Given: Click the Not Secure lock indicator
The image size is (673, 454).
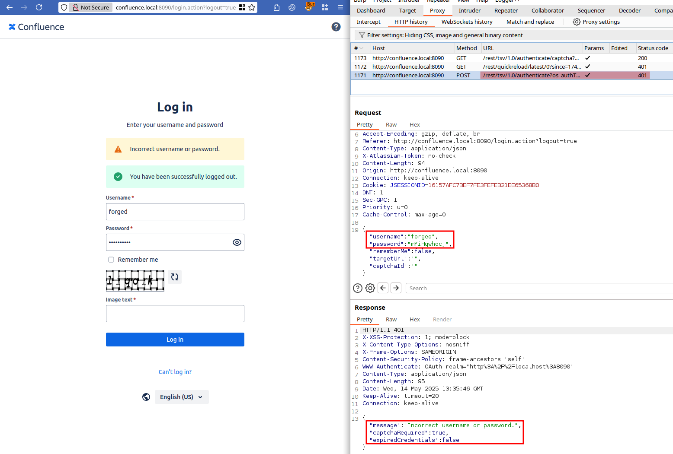Looking at the screenshot, I should coord(91,7).
